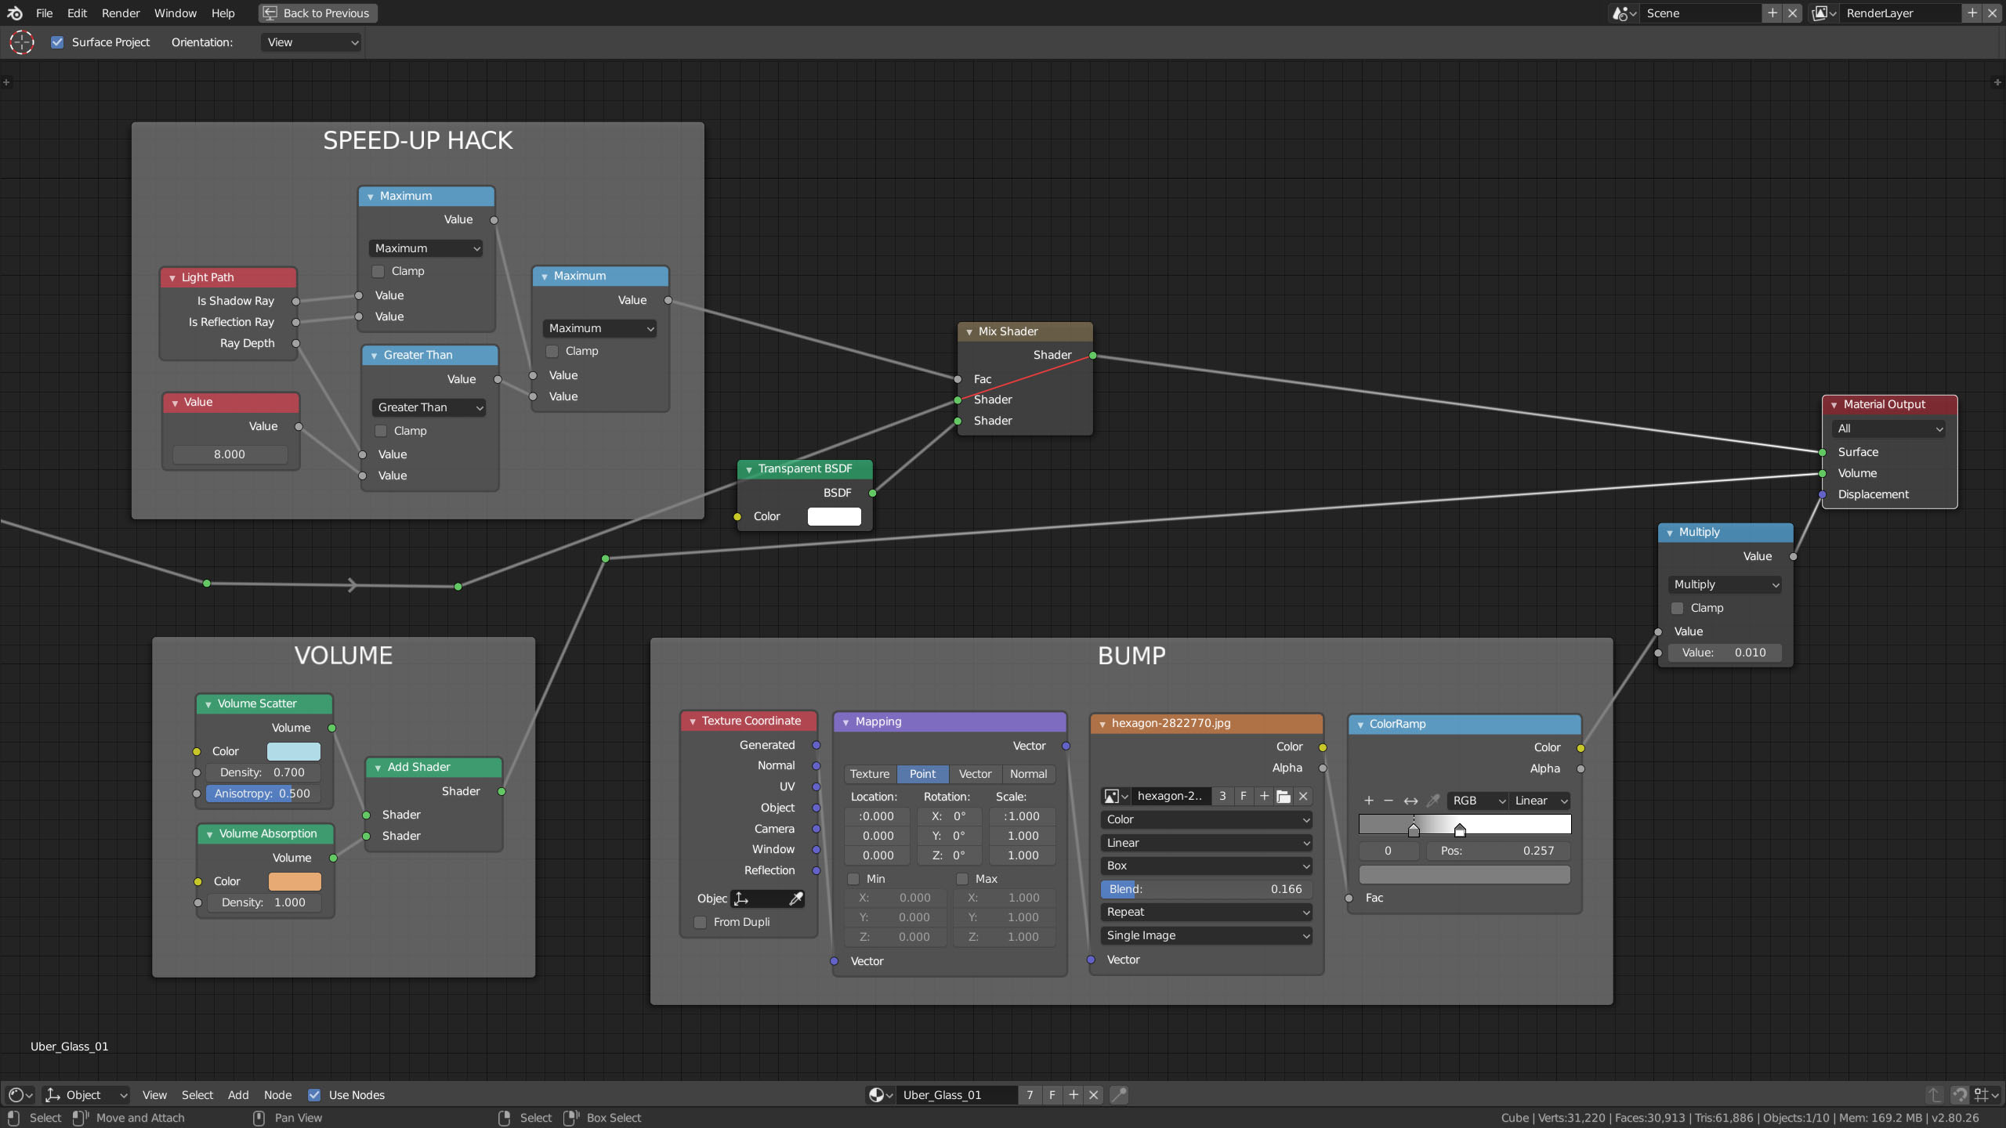Click the Add Shader node icon
Viewport: 2006px width, 1128px height.
click(378, 767)
